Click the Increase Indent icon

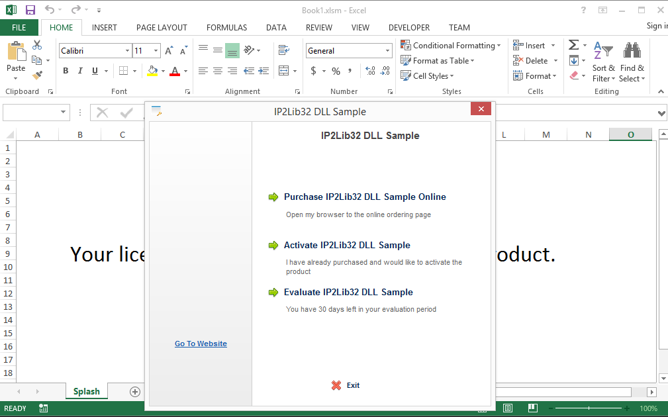(263, 71)
